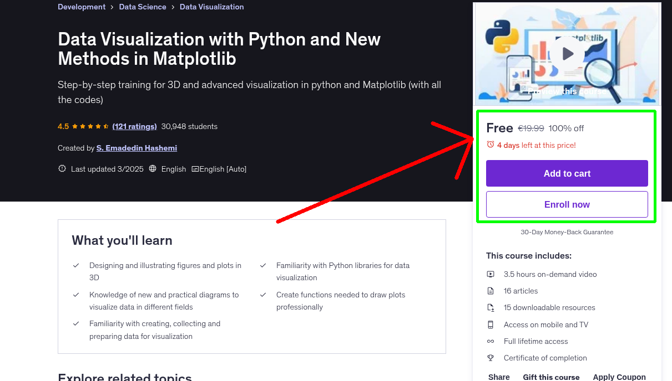Click the alarm clock icon by days left
The height and width of the screenshot is (381, 672).
[x=490, y=145]
